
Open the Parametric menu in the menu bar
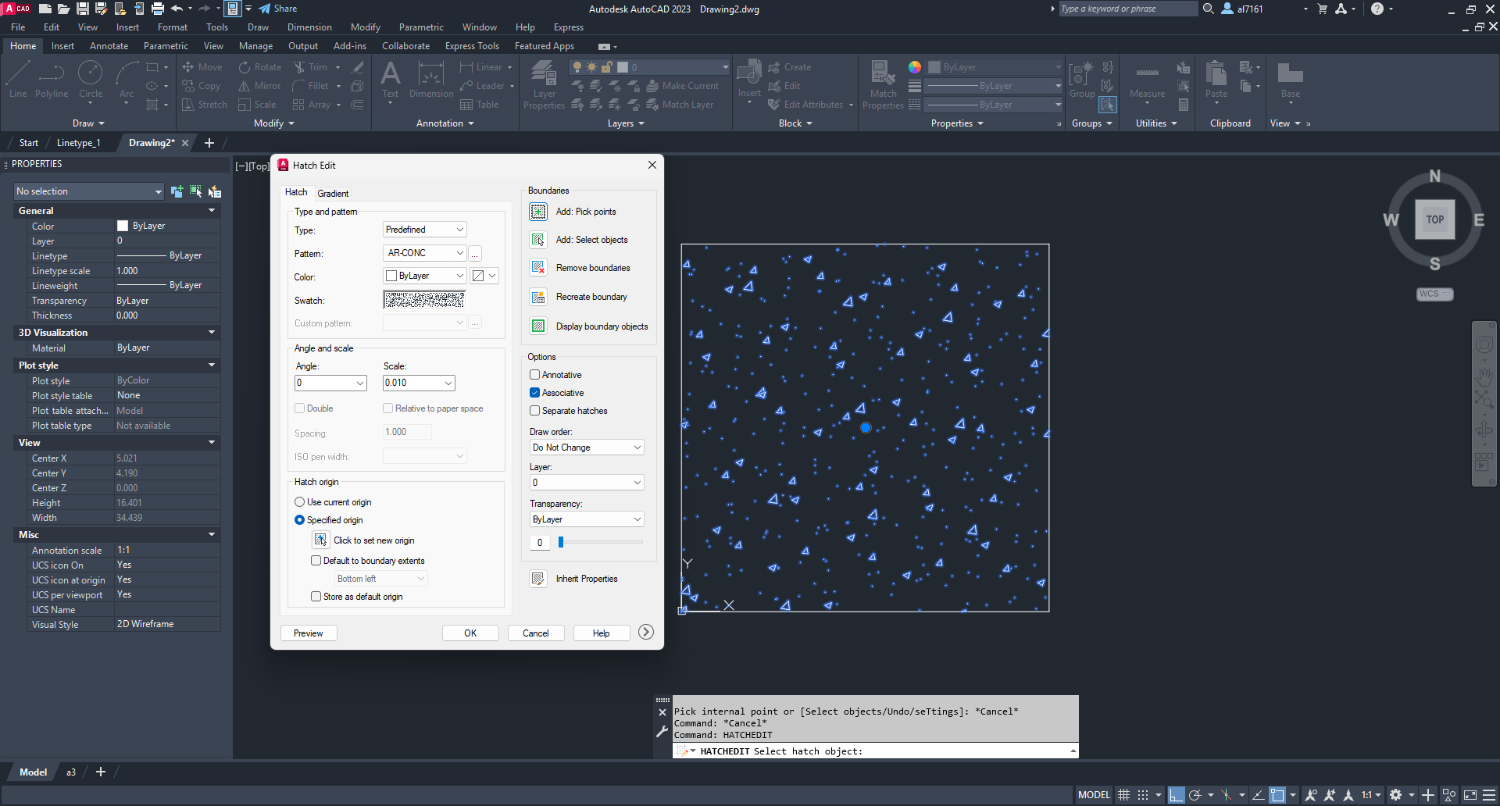(x=421, y=27)
